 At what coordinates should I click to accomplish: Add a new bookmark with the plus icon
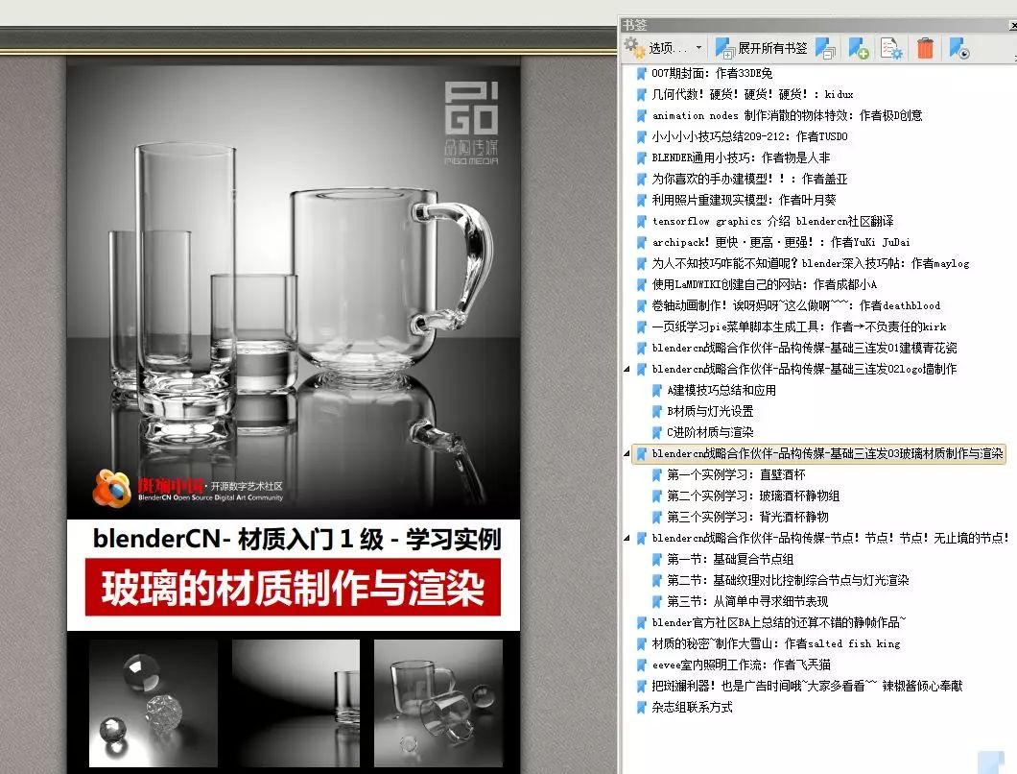point(859,48)
